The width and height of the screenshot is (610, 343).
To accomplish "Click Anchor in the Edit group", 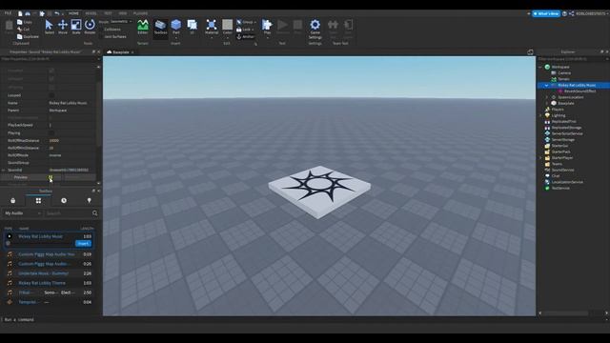I will pos(246,36).
